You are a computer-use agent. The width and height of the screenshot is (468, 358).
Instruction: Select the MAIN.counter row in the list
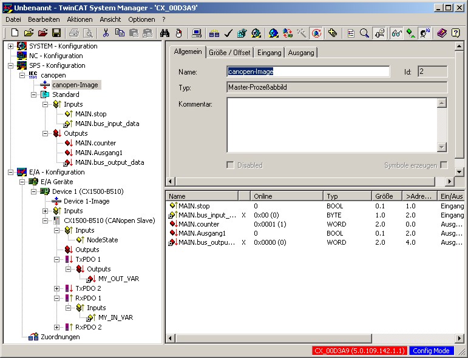(316, 224)
